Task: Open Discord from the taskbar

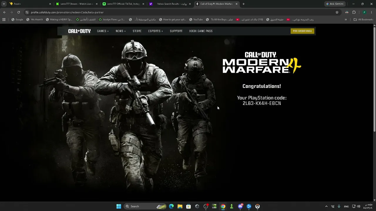Action: (240, 206)
